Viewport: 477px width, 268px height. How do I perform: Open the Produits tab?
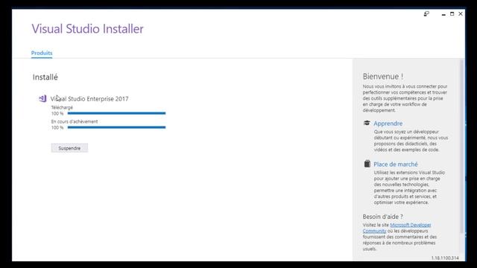click(x=42, y=53)
